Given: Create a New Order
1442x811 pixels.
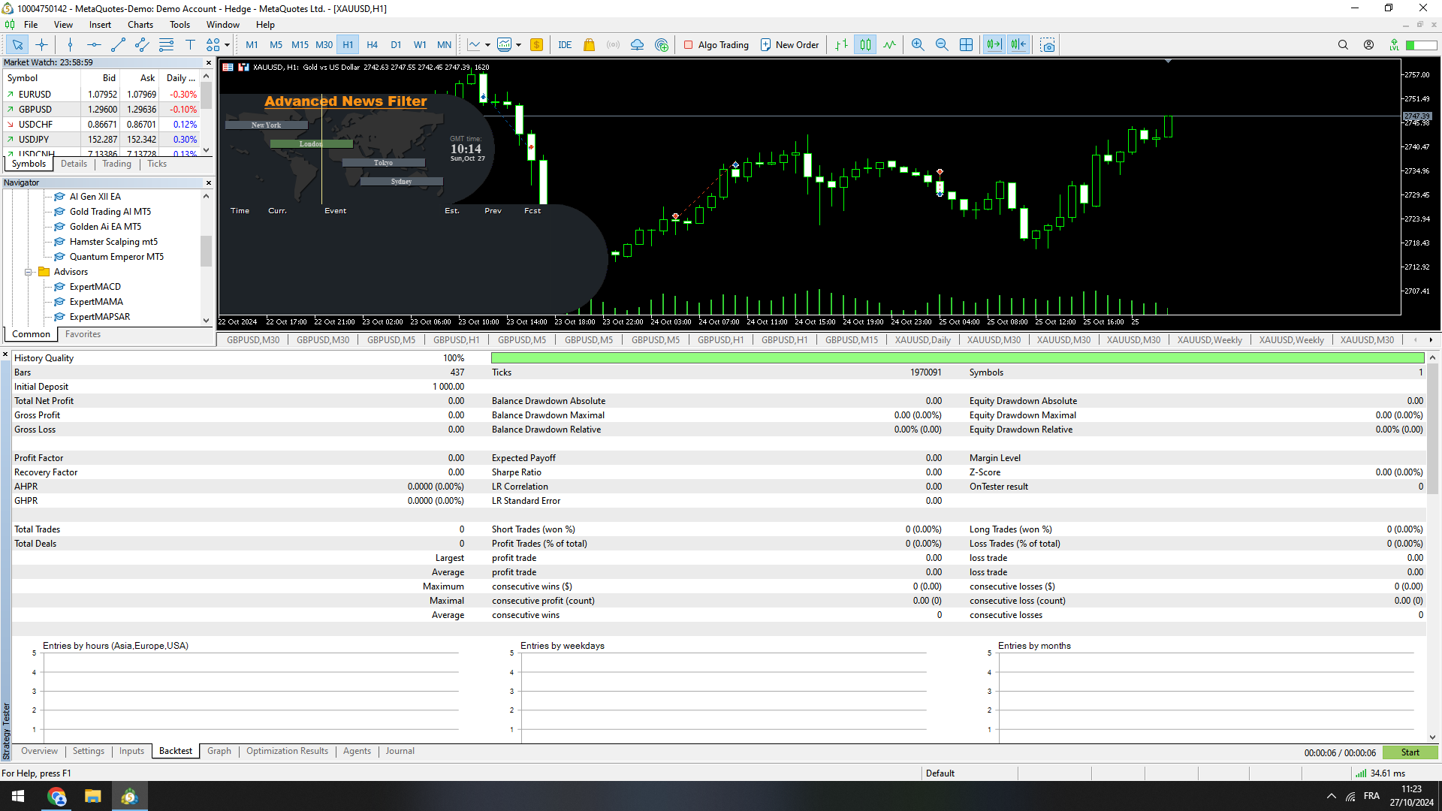Looking at the screenshot, I should click(789, 45).
